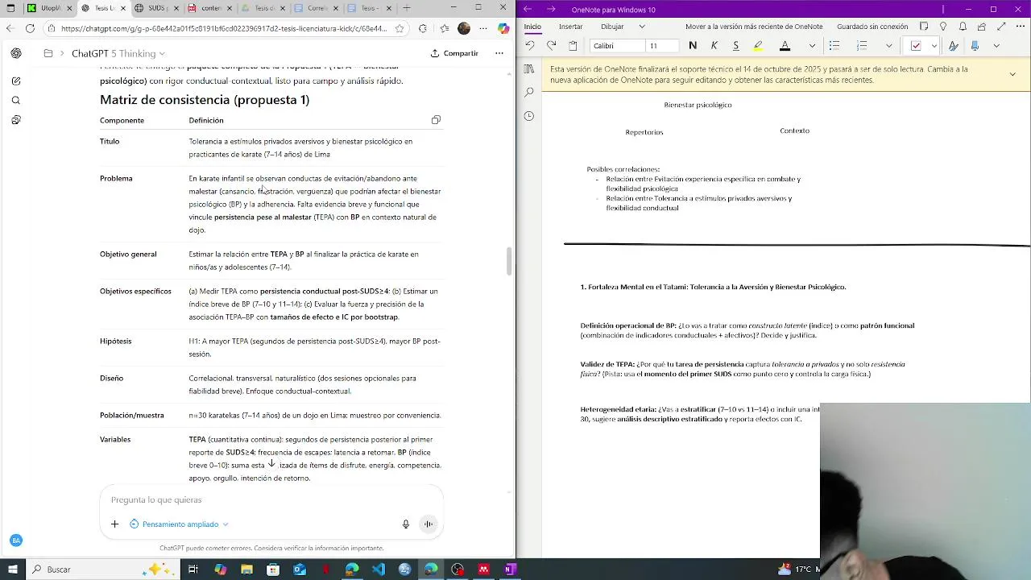This screenshot has width=1031, height=580.
Task: Expand more ribbon tabs chevron after Dibujar
Action: 642,27
